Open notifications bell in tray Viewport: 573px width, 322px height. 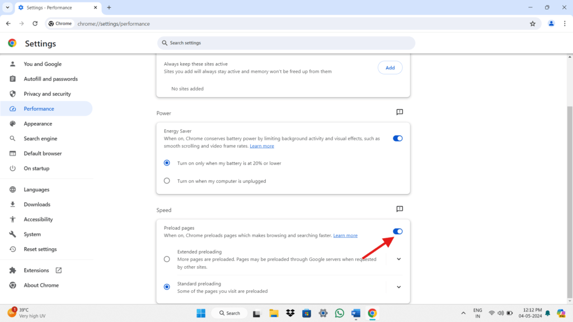(x=548, y=313)
